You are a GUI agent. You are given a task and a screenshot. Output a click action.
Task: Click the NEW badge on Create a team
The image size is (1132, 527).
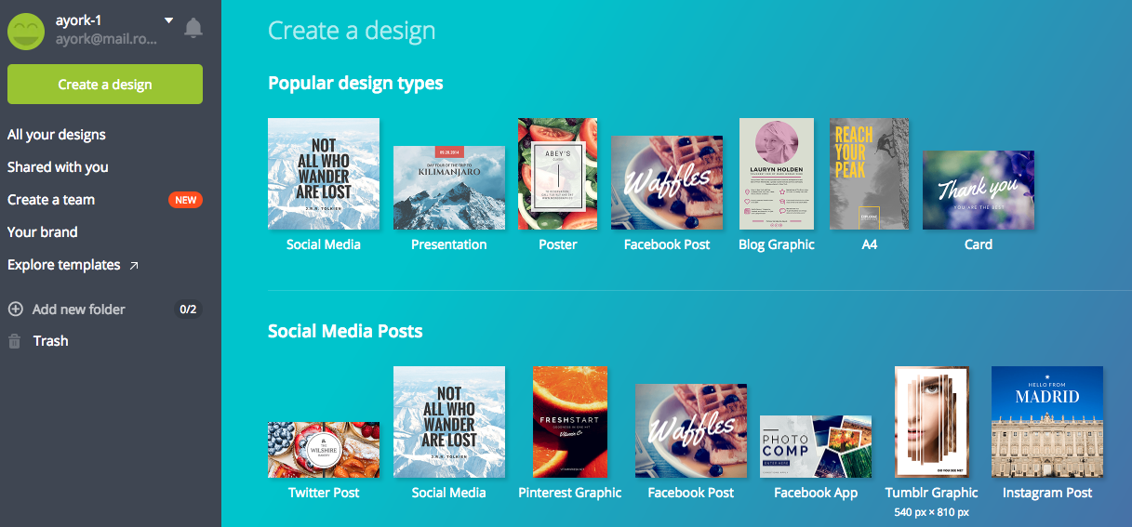(x=185, y=200)
